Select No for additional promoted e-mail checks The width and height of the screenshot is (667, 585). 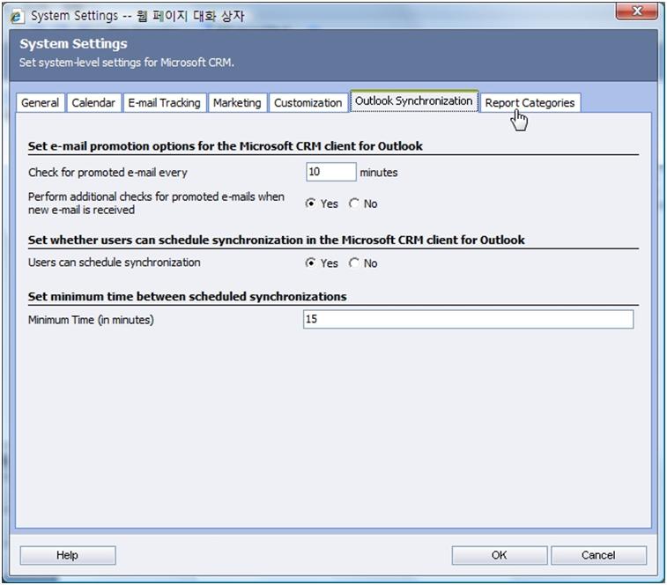tap(354, 204)
